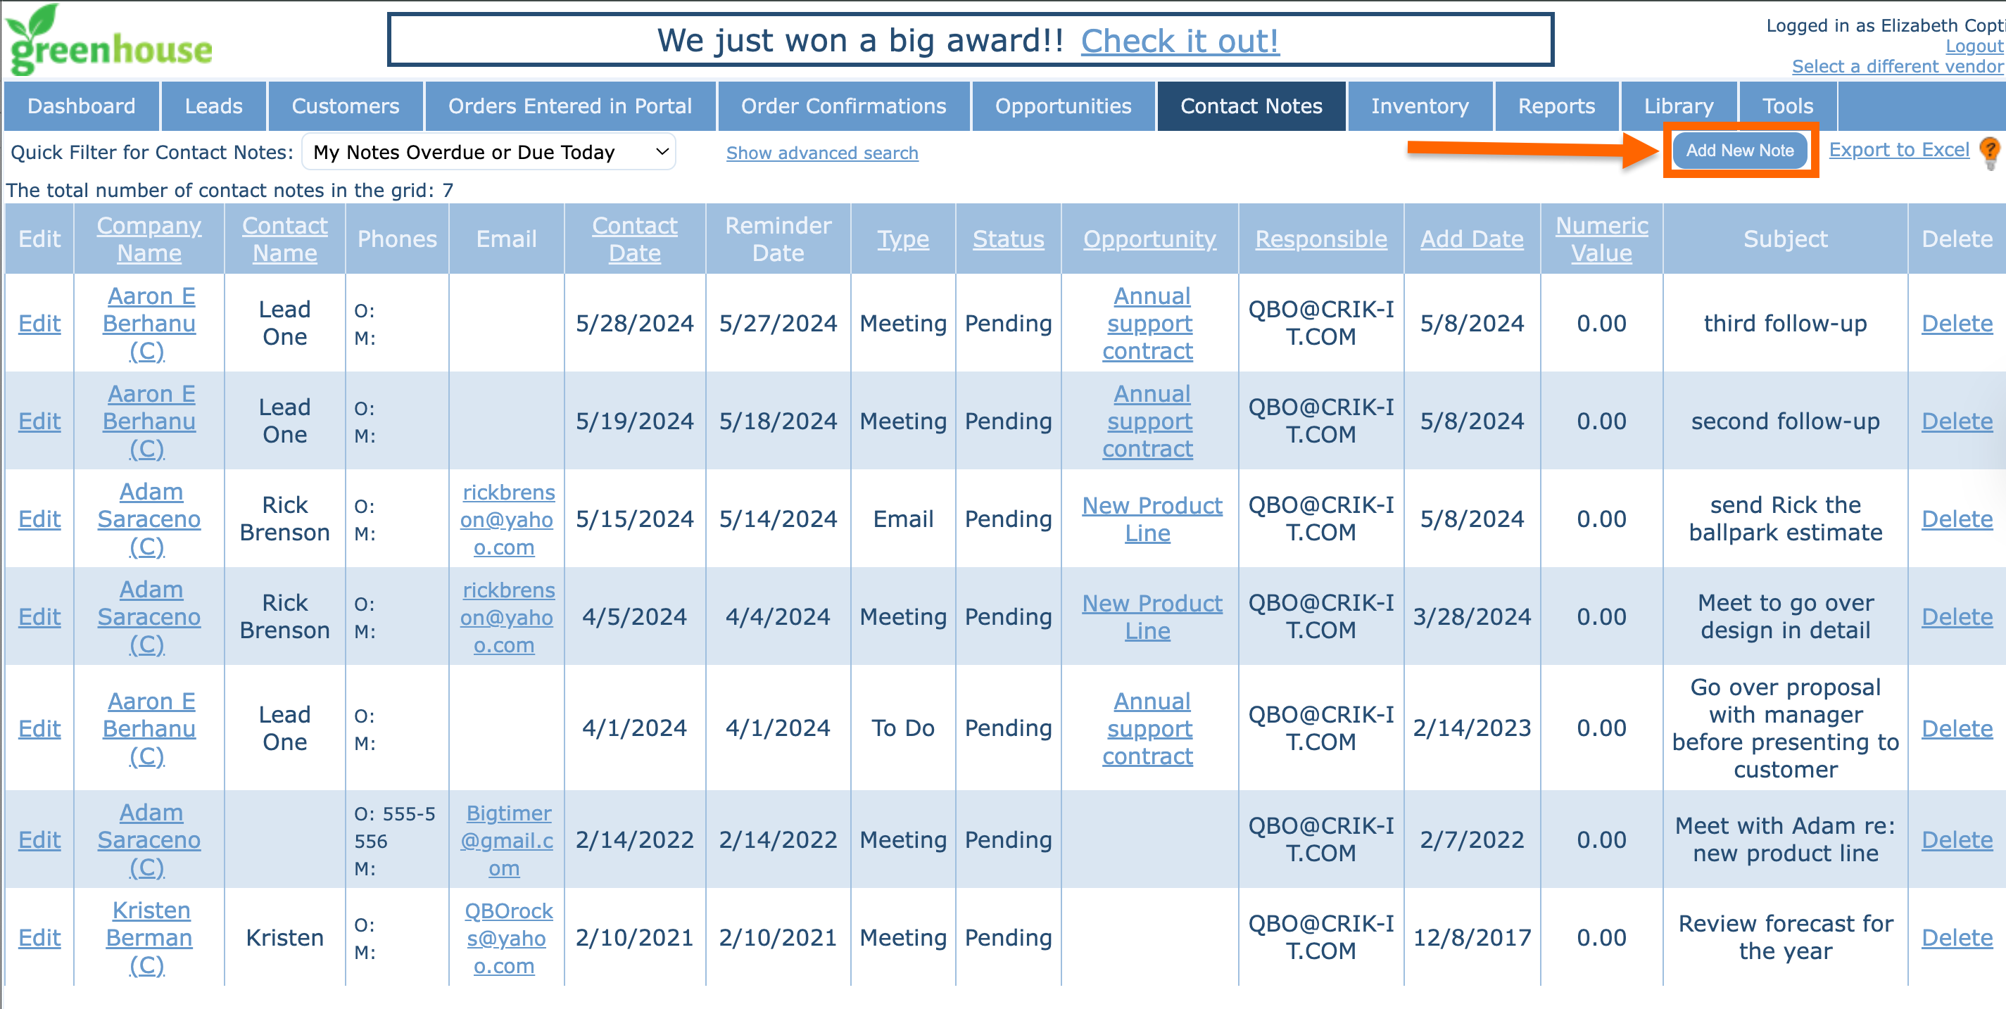This screenshot has width=2006, height=1009.
Task: Select a different vendor link
Action: 1897,66
